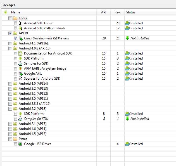Check the Google USB Driver checkbox
Screen dimensions: 176x166
(15, 144)
